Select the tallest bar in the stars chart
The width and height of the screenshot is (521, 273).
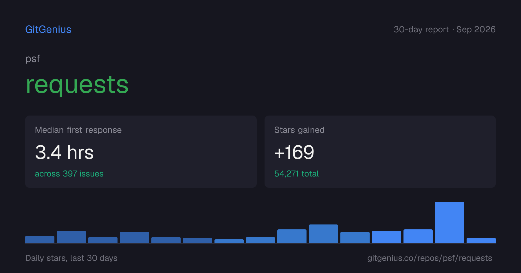click(450, 222)
